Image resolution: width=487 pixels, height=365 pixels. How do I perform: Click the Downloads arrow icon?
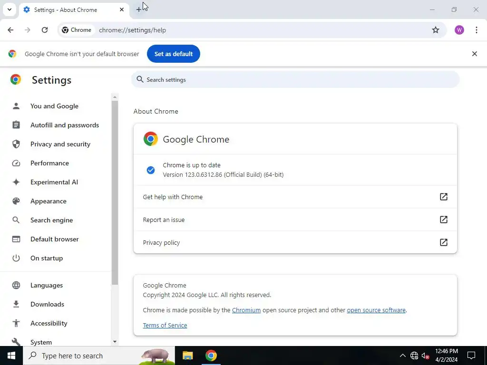click(16, 304)
